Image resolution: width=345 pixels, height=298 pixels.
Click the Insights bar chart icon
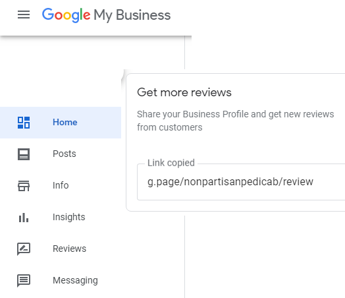24,218
